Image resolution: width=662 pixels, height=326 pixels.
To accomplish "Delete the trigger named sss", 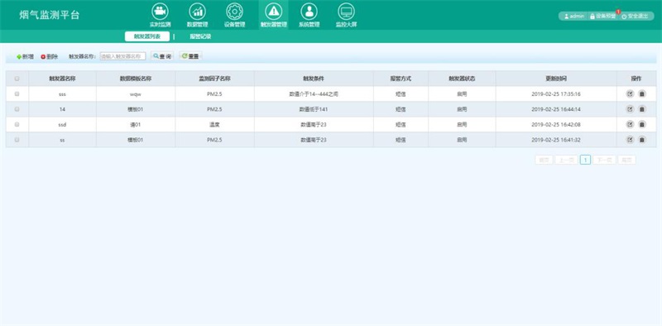I will [642, 94].
